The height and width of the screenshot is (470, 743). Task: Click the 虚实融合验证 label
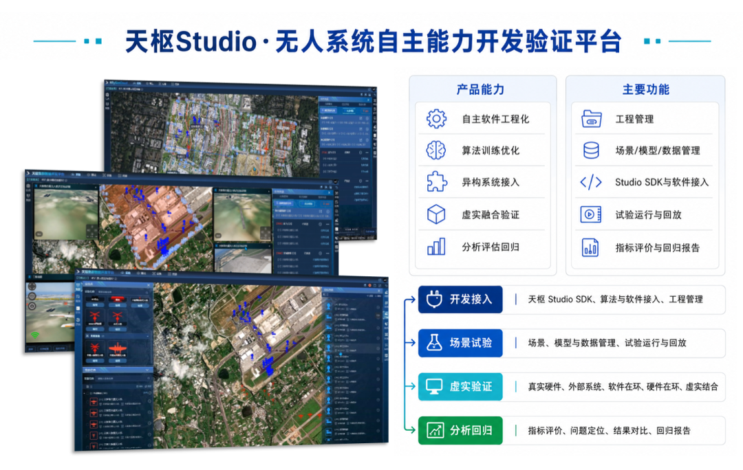point(491,215)
